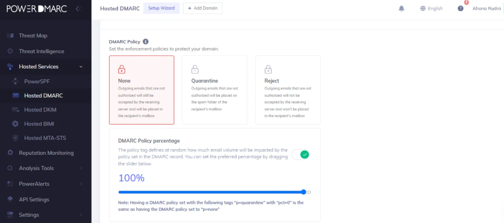Open the help question mark icon
504x223 pixels.
pos(460,8)
